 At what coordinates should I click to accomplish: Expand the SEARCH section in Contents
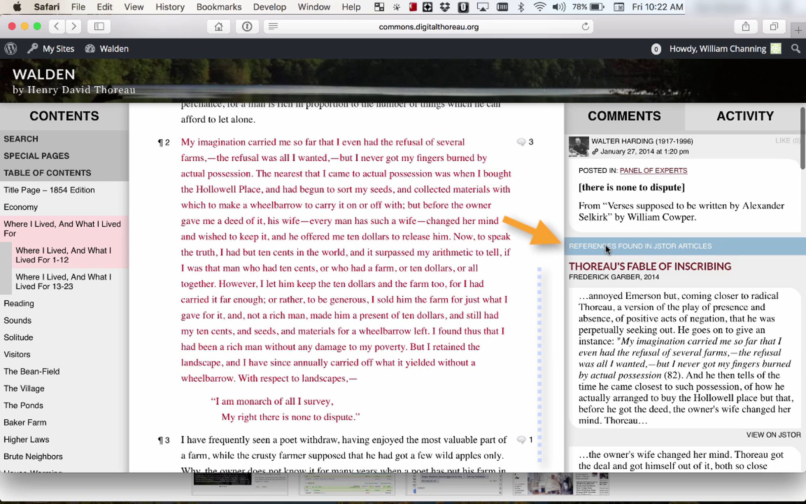pyautogui.click(x=21, y=139)
